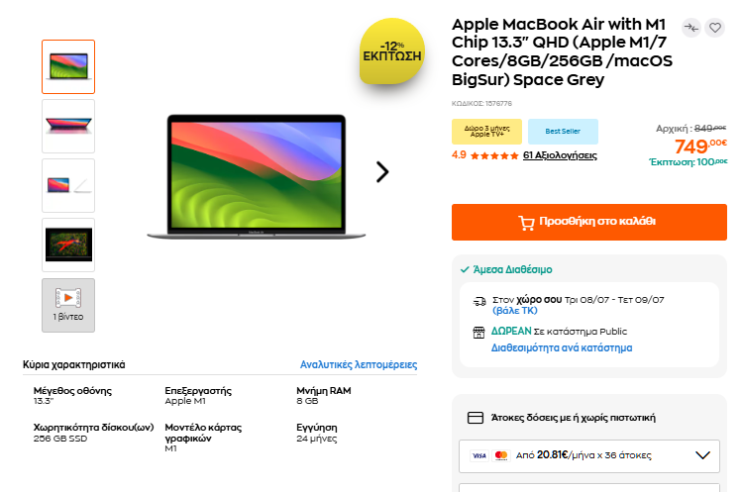Image resolution: width=742 pixels, height=492 pixels.
Task: Click the -12% ΕΚΠΤΩΣΗ discount badge
Action: tap(392, 51)
